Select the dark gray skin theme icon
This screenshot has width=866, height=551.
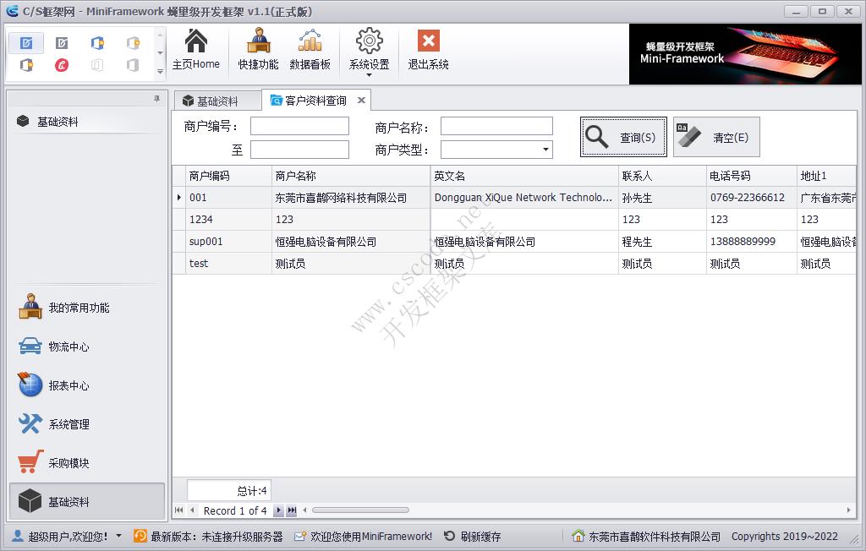pos(61,42)
